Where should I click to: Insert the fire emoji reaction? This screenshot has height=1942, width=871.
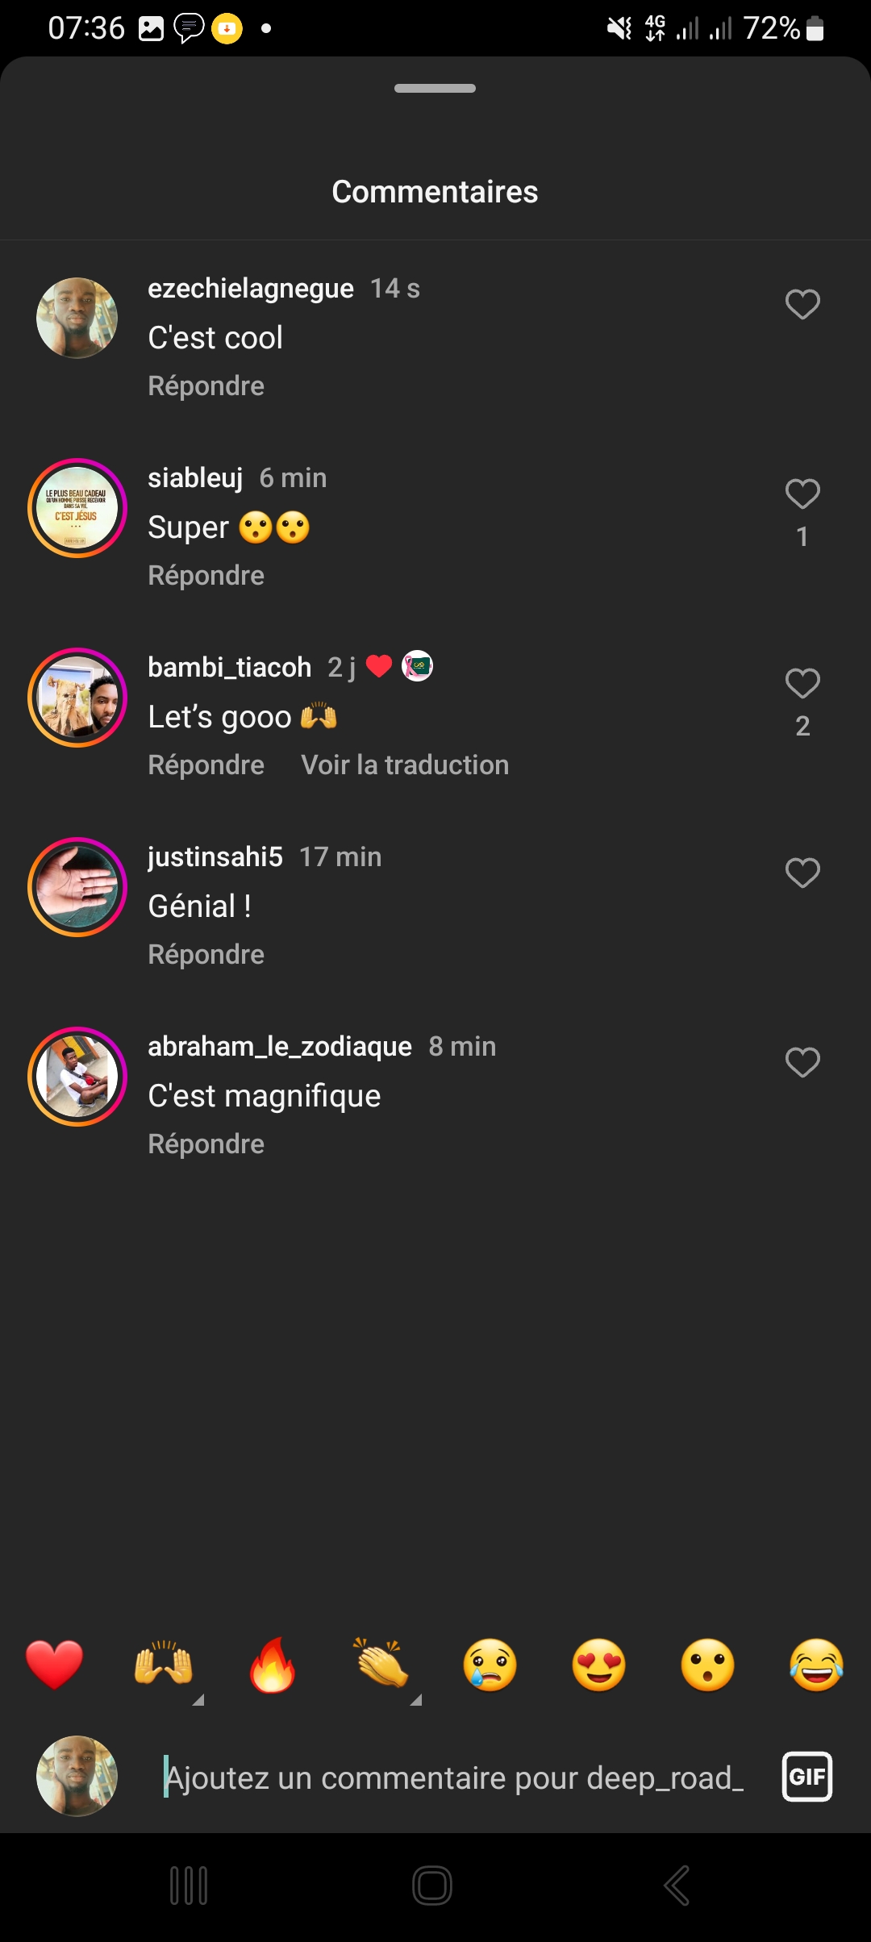(273, 1665)
